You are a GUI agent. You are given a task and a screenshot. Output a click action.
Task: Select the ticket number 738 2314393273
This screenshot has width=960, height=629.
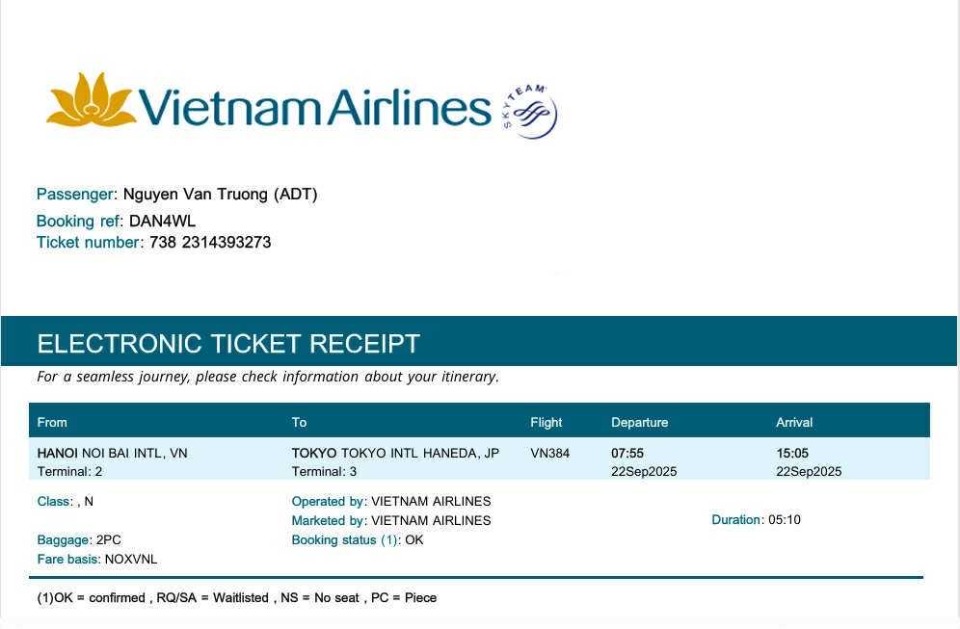(210, 243)
